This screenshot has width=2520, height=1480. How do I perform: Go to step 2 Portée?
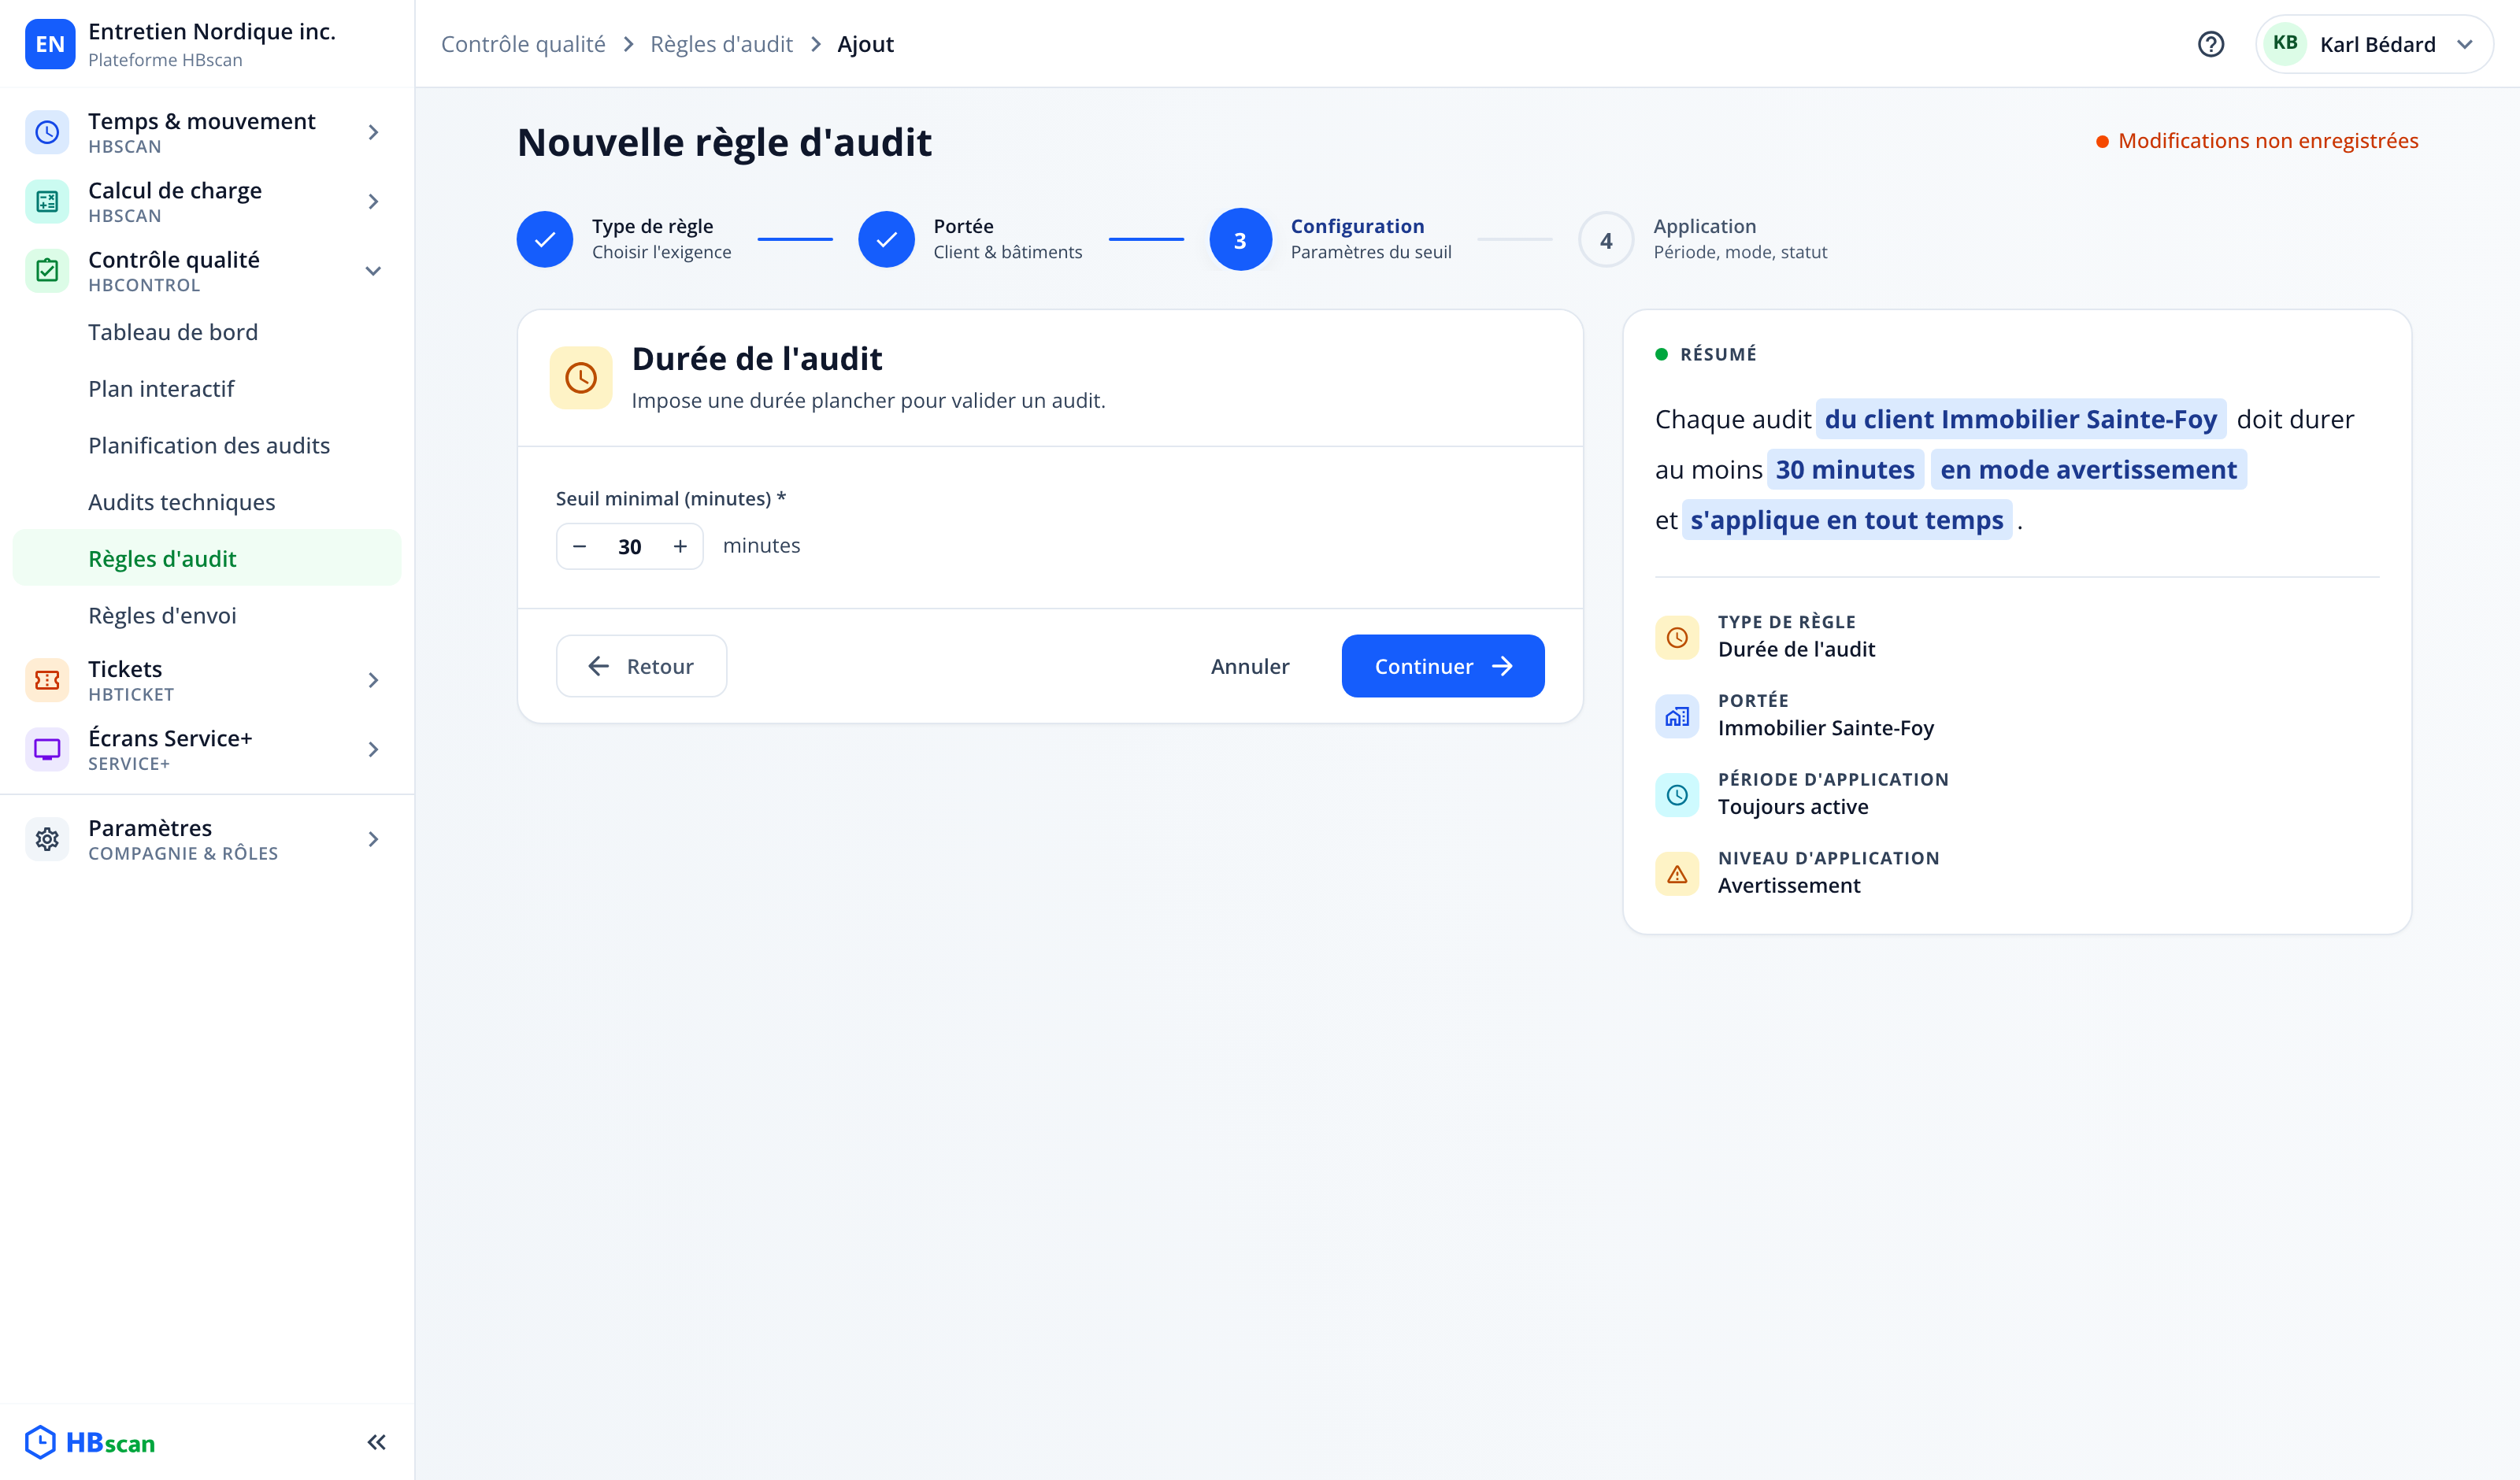970,239
